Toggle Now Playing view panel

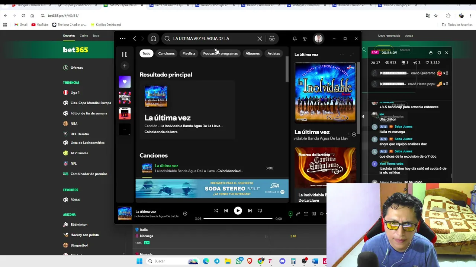[x=290, y=214]
